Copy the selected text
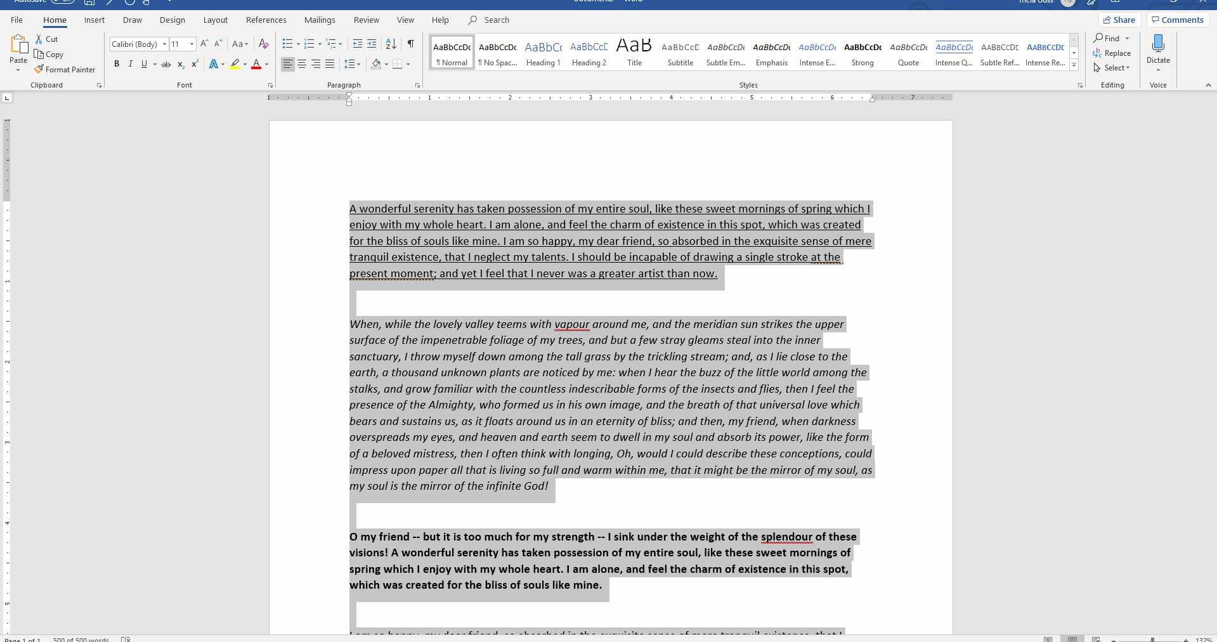Viewport: 1217px width, 642px height. coord(49,55)
